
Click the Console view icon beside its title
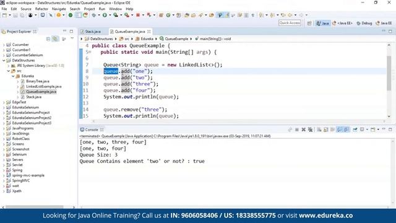(x=82, y=129)
